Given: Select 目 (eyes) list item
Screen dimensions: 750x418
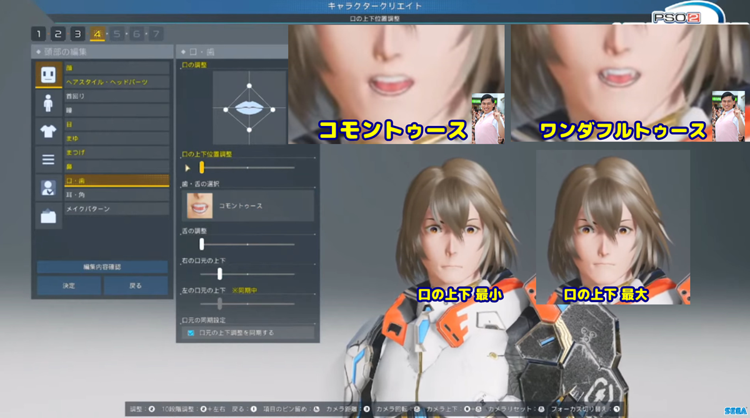Looking at the screenshot, I should [x=117, y=124].
